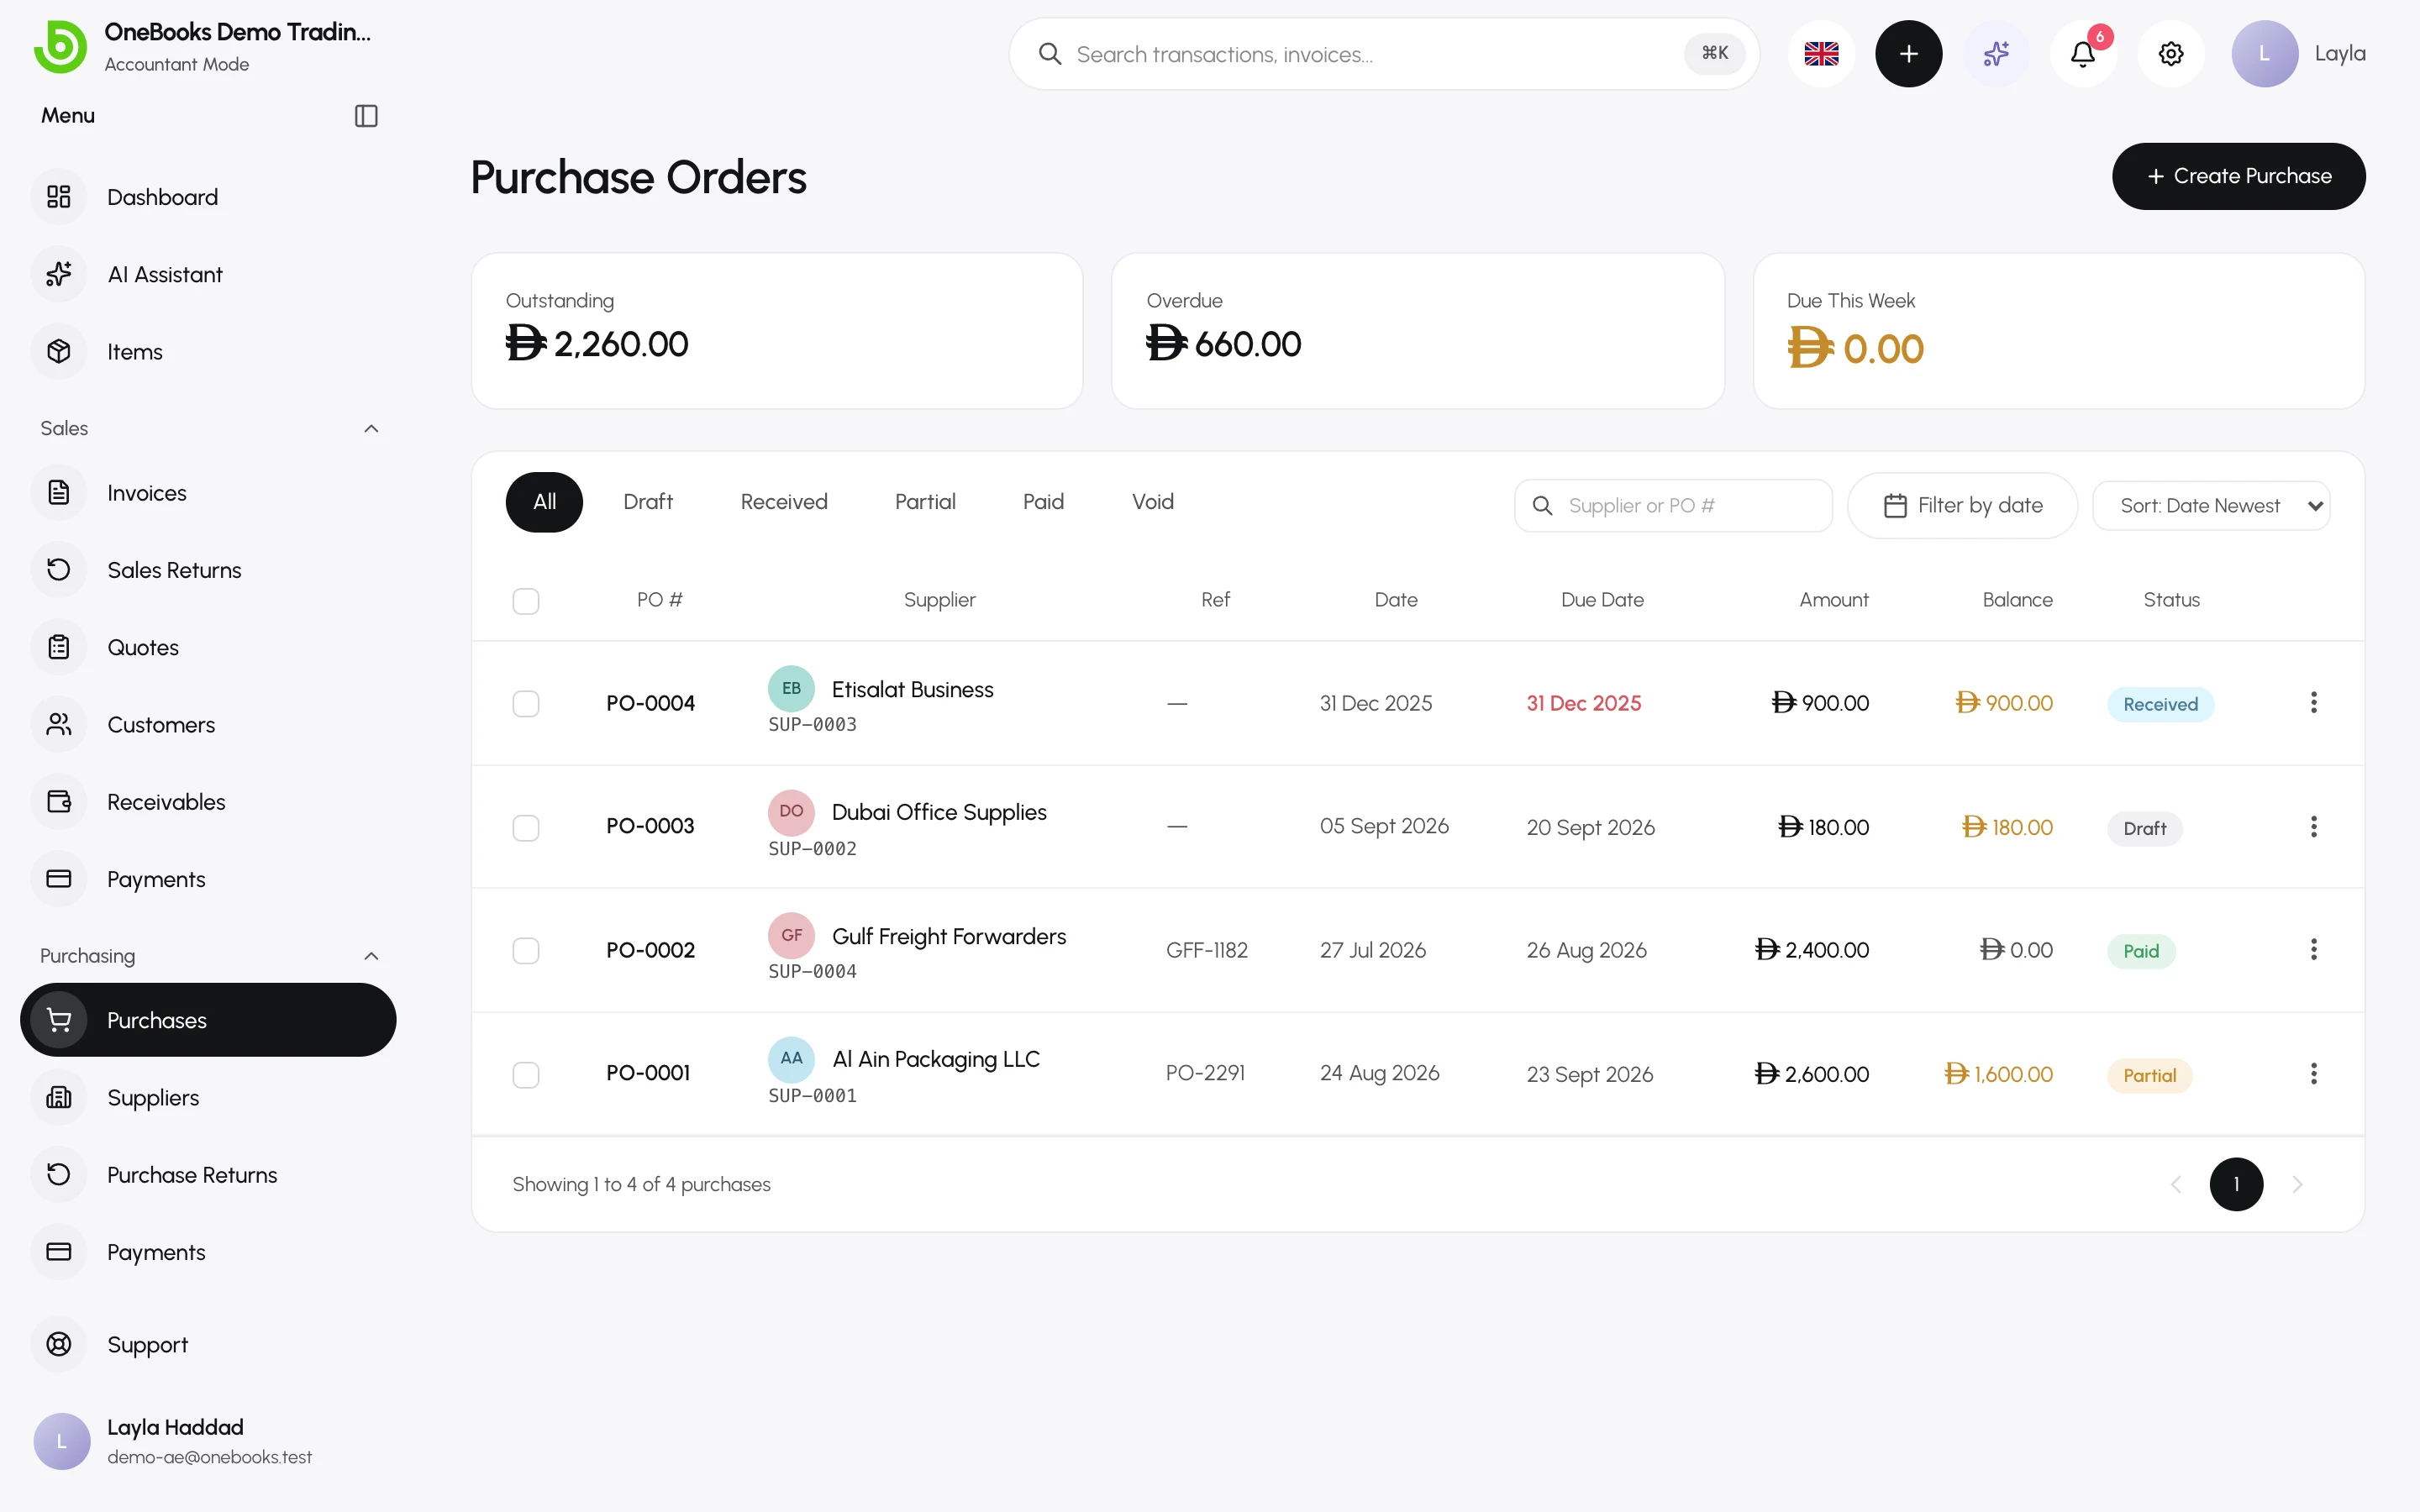The image size is (2420, 1512).
Task: Tick the checkbox for PO-0002
Action: 526,951
